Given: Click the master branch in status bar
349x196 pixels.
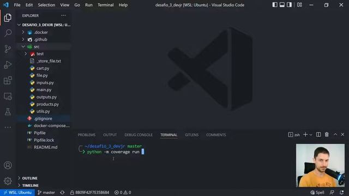Looking at the screenshot, I should pos(46,192).
